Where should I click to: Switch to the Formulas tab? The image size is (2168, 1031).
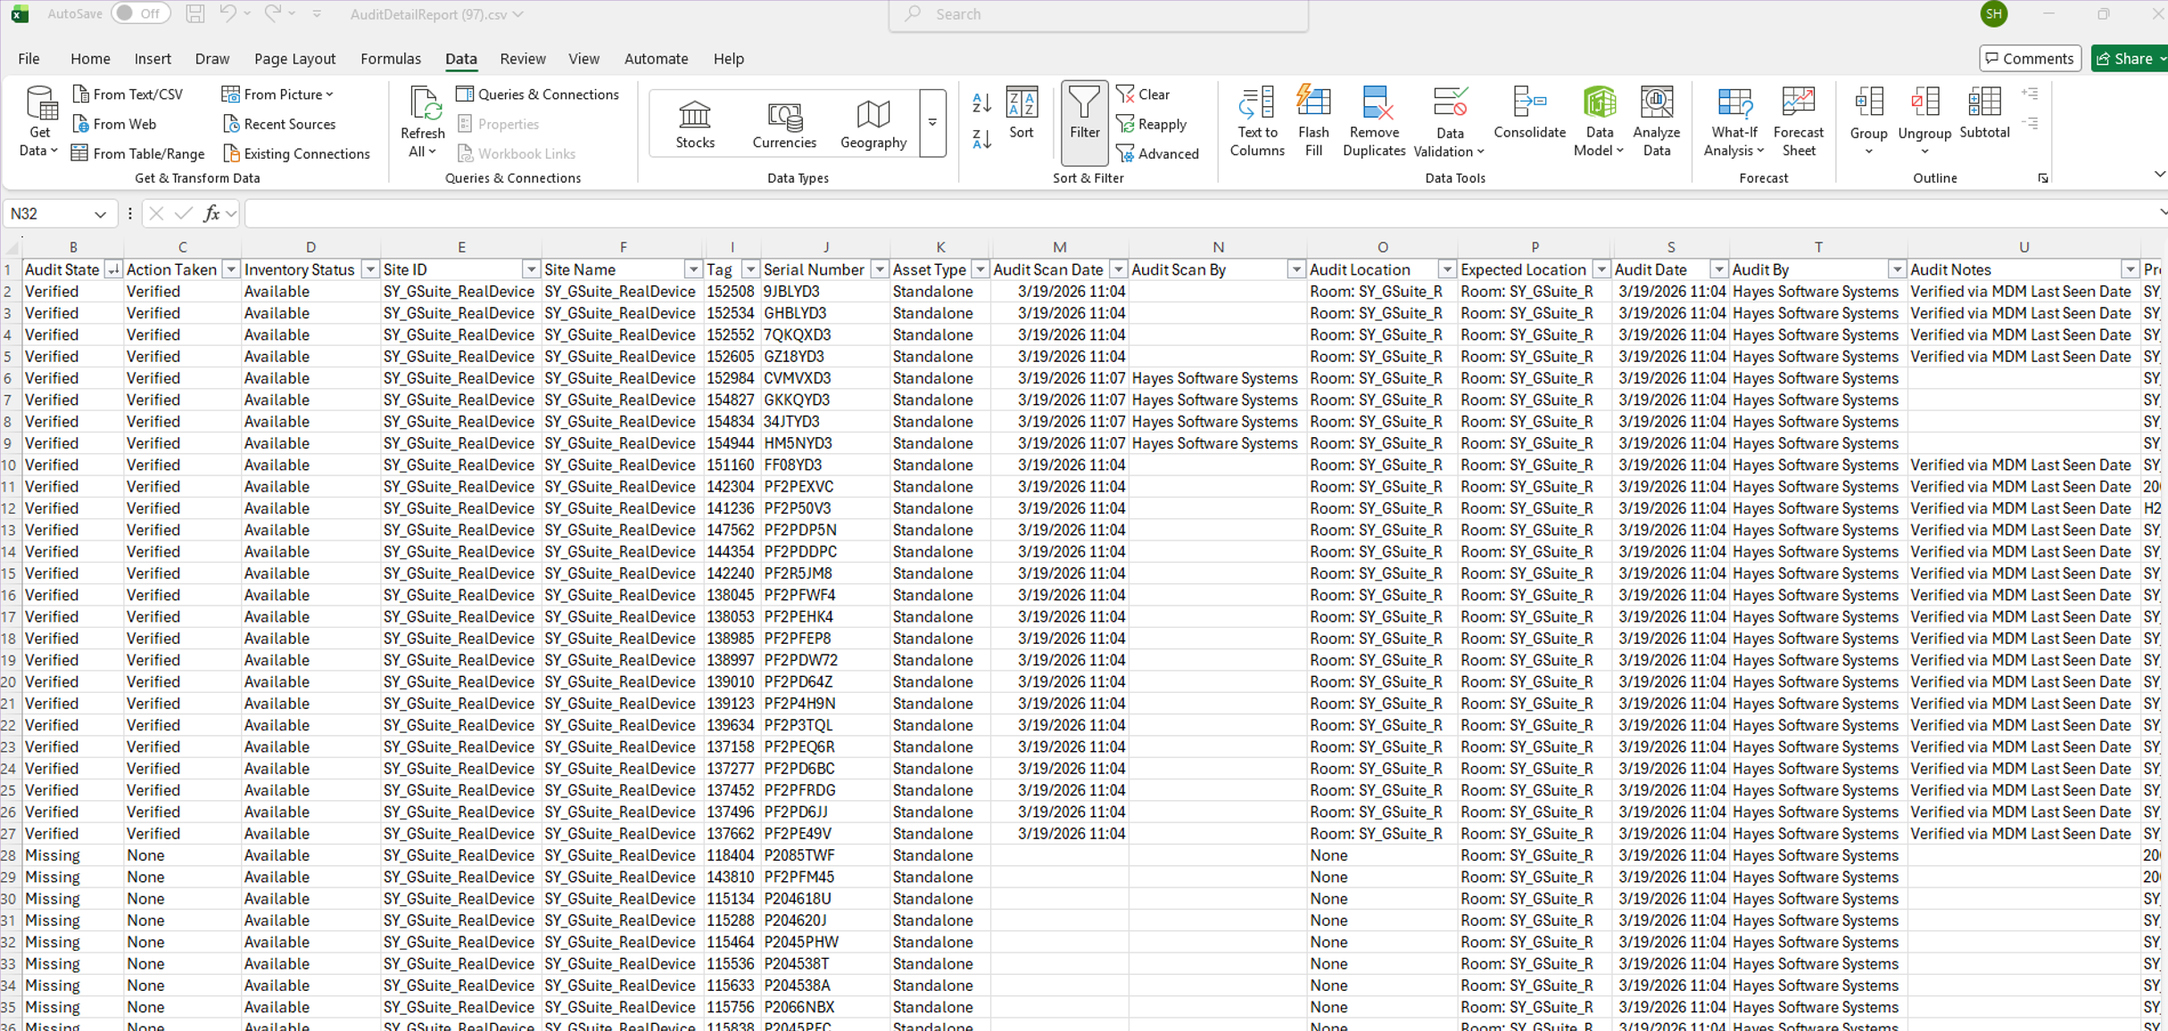[x=391, y=59]
